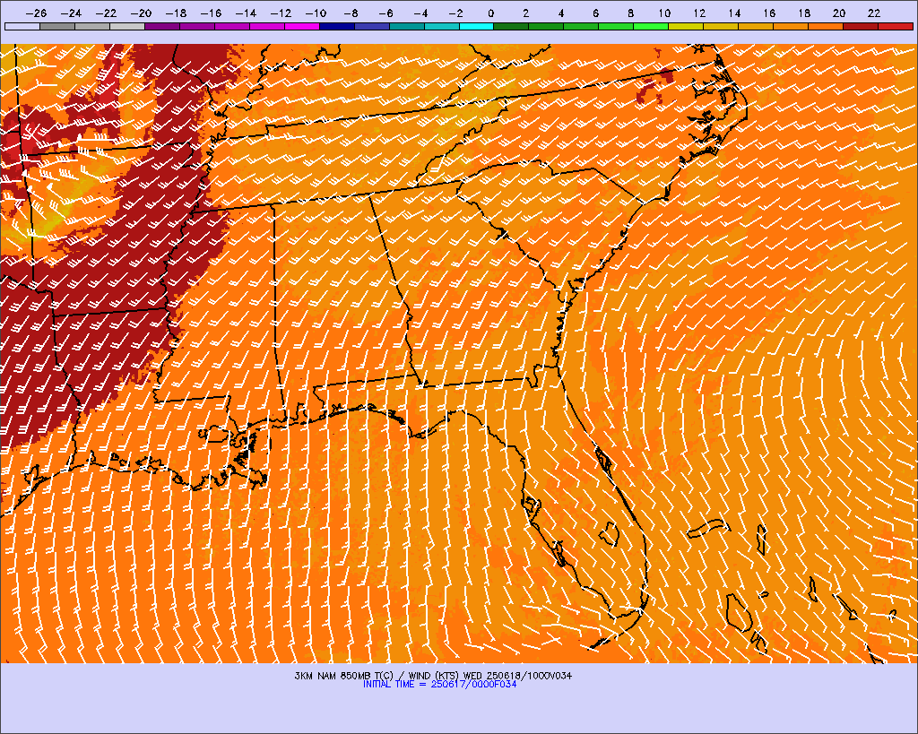This screenshot has width=918, height=734.
Task: Choose the navy swatch between -10 and -8
Action: click(337, 26)
